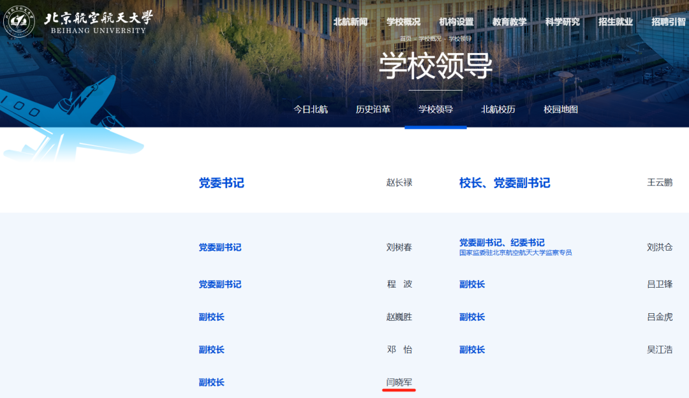Screen dimensions: 689x398
Task: Open 科学研究 navigation item
Action: [562, 22]
